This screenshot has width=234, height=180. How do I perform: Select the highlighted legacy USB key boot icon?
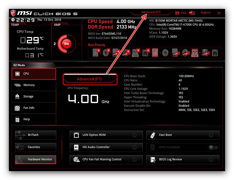click(x=195, y=52)
